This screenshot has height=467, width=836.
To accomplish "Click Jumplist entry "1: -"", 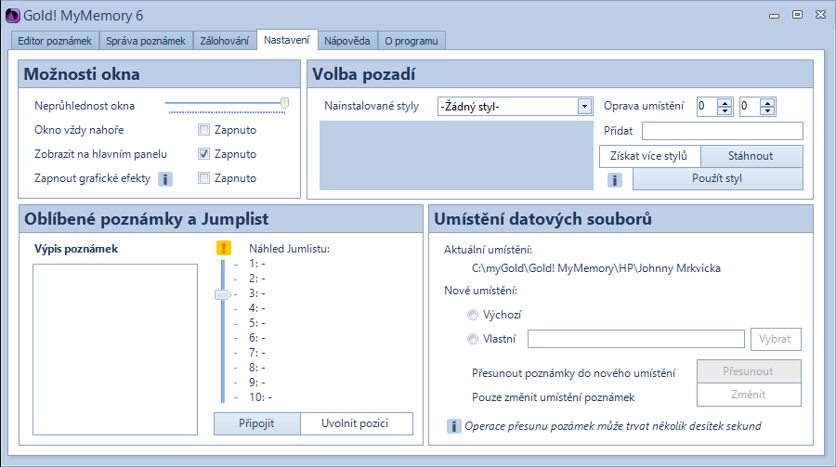I will pos(257,264).
